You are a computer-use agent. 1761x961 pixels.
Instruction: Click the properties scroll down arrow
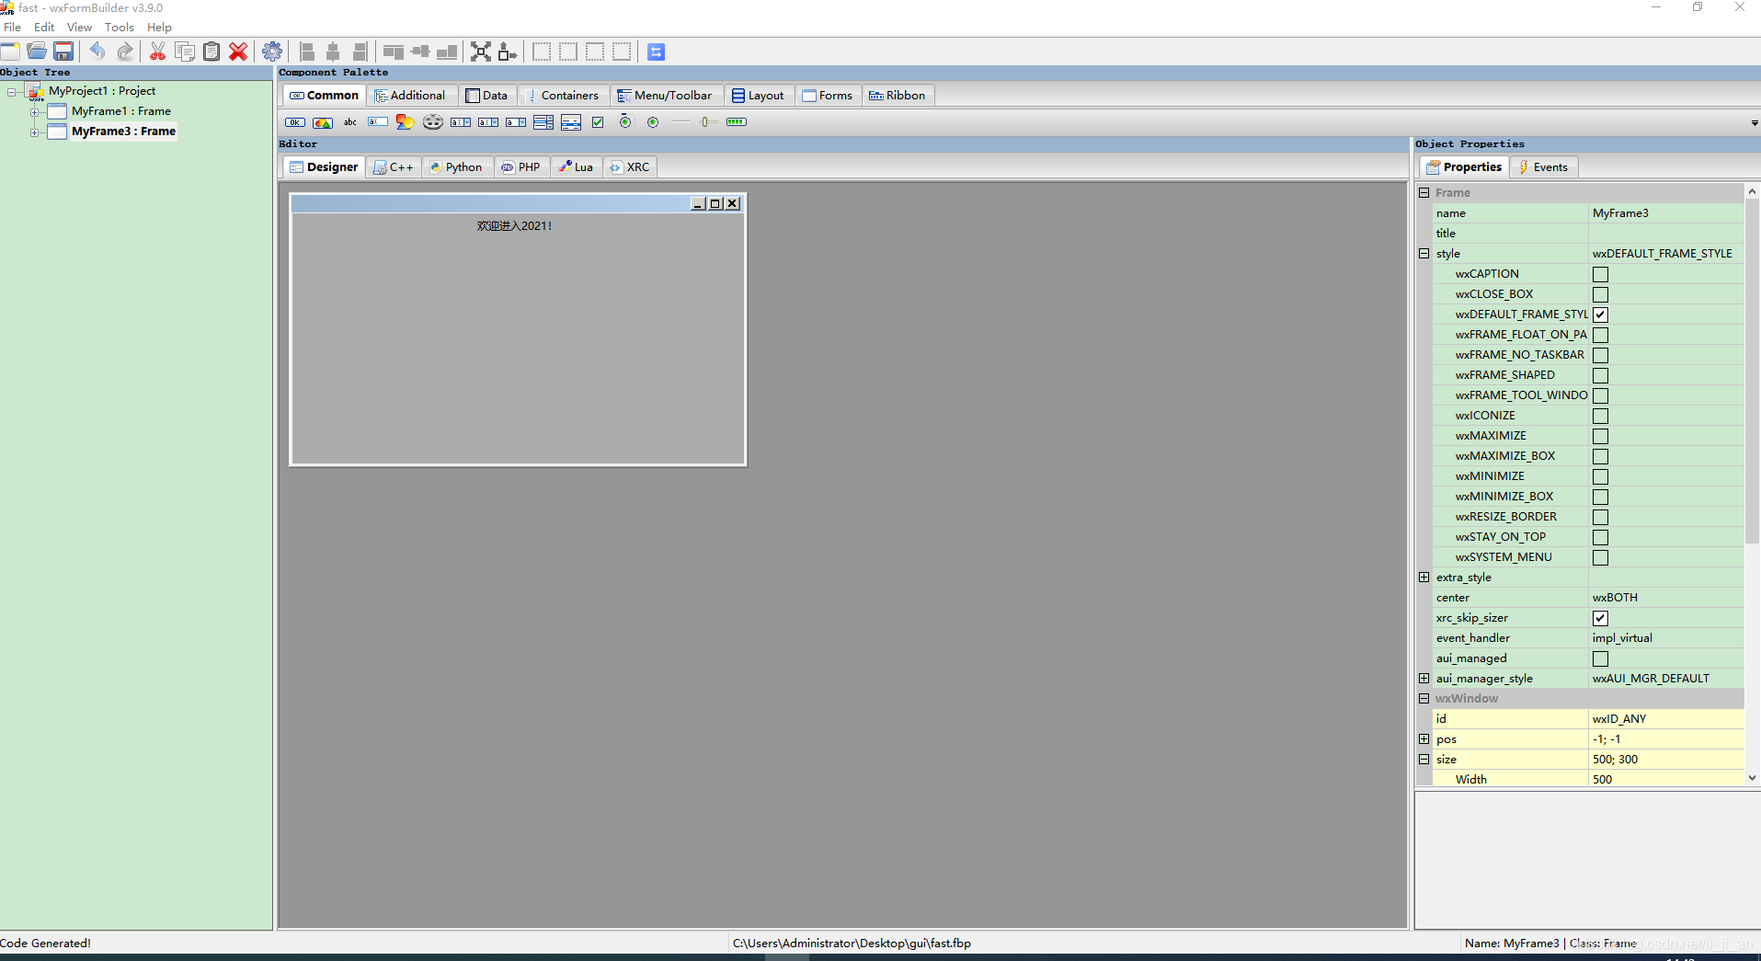coord(1752,778)
